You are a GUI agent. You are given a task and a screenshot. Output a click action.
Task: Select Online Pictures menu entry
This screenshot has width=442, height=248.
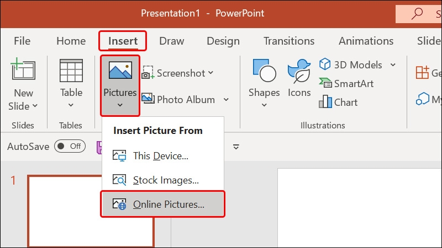tap(162, 204)
